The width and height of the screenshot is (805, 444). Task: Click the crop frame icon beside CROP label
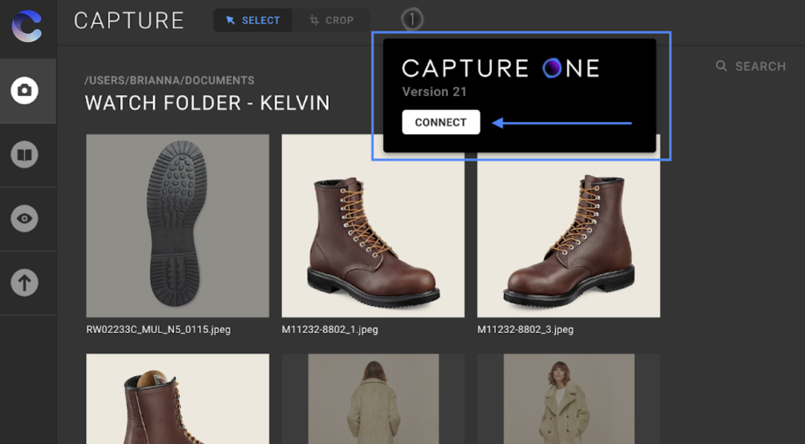[x=313, y=20]
